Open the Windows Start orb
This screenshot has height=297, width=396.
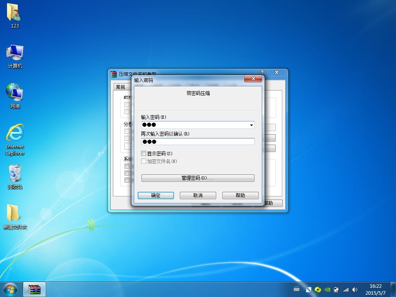pyautogui.click(x=10, y=289)
